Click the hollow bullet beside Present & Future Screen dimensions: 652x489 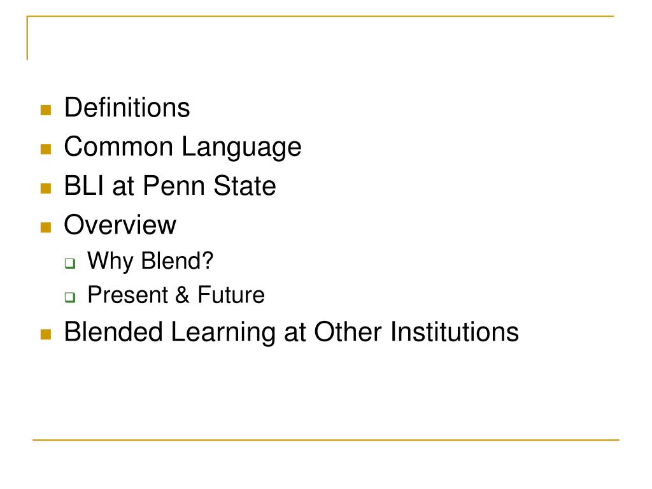[70, 297]
